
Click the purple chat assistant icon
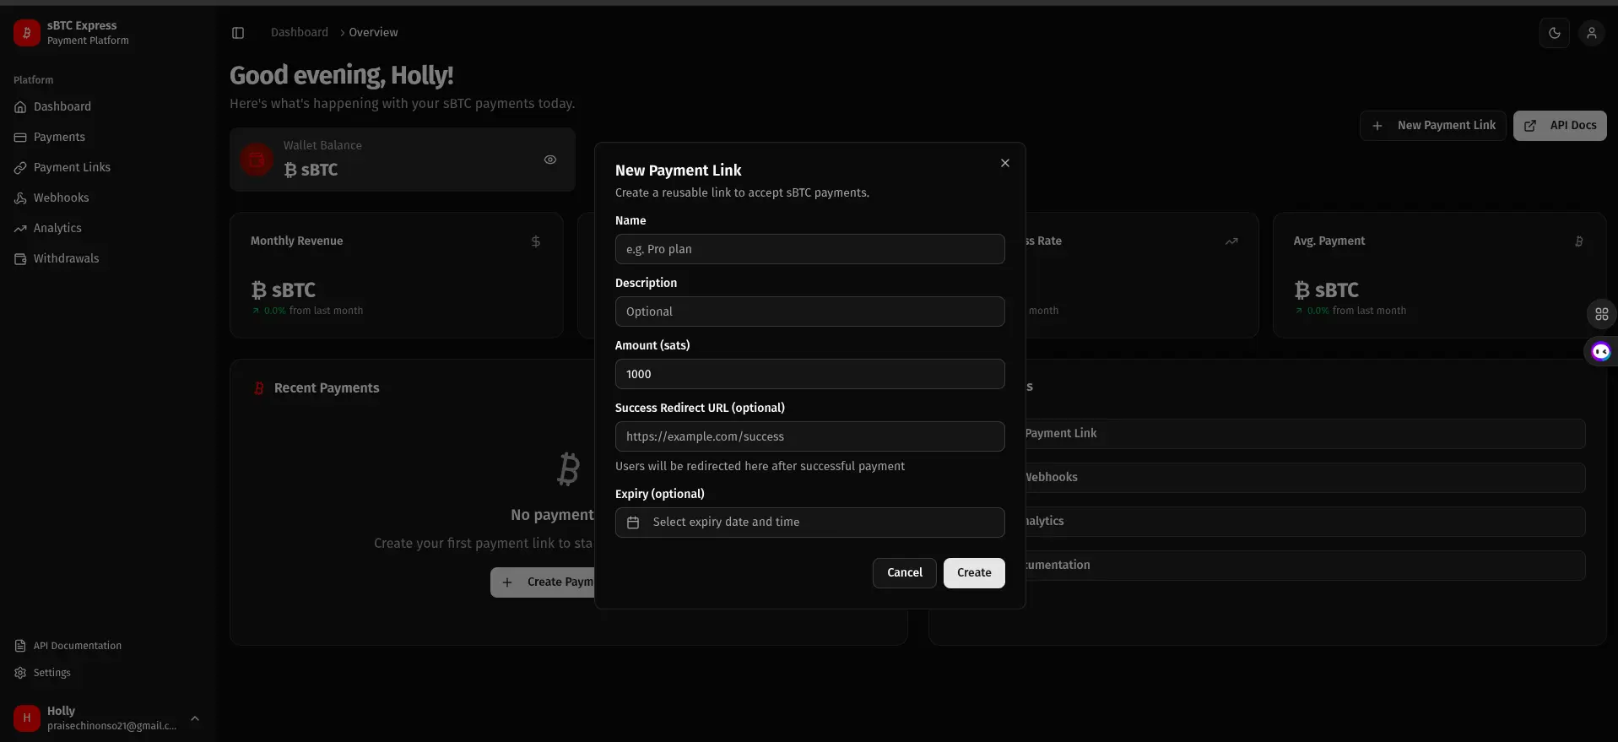1600,352
